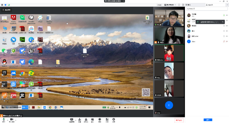Open the CapCut icon on shared desktop
This screenshot has width=229, height=123.
tap(22, 96)
